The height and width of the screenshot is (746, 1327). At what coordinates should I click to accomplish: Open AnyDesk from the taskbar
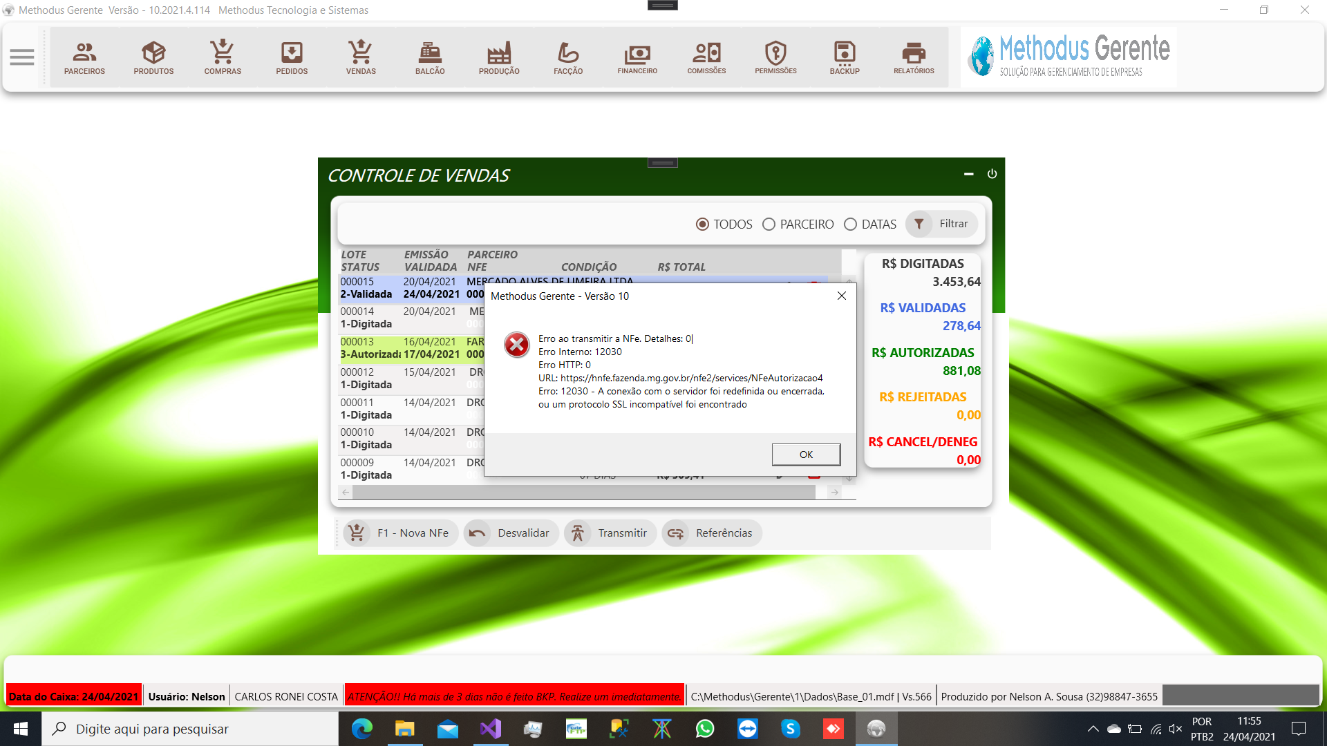[x=834, y=729]
